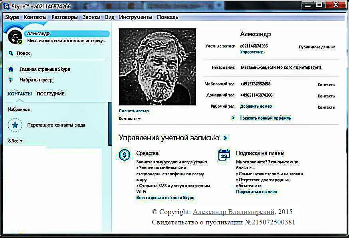Open the Звонки menu
This screenshot has height=238, width=349.
click(x=91, y=17)
